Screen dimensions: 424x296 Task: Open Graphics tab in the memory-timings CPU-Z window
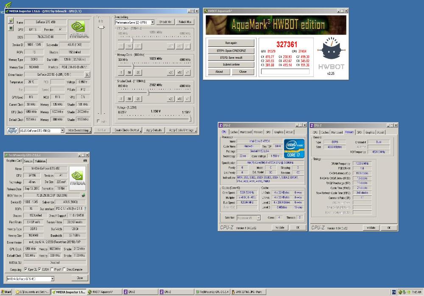pyautogui.click(x=370, y=132)
